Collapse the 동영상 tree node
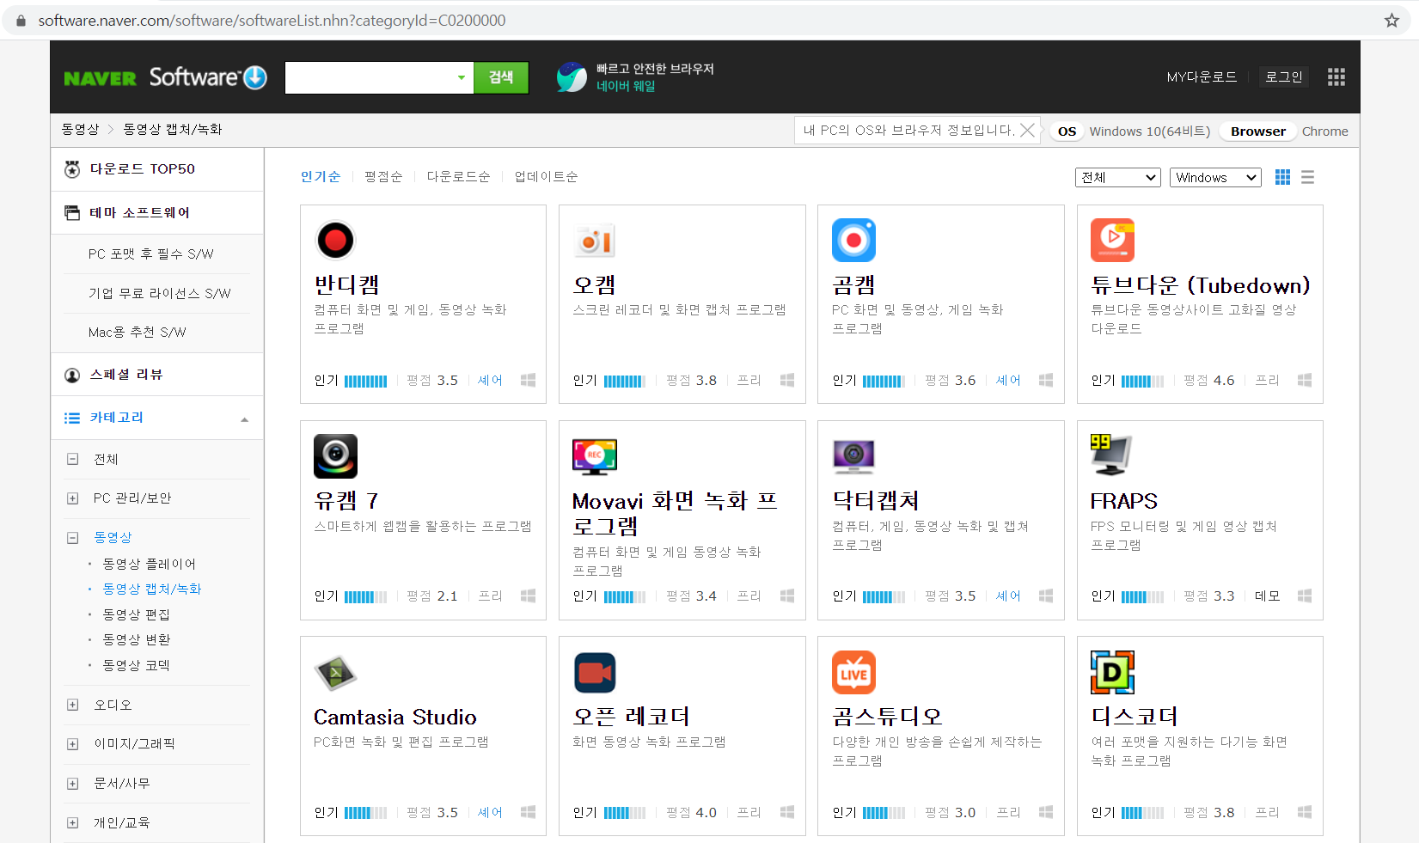The height and width of the screenshot is (843, 1419). (x=73, y=538)
